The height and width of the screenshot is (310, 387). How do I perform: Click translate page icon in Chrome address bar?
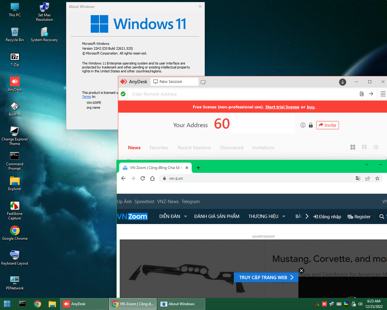click(x=358, y=178)
